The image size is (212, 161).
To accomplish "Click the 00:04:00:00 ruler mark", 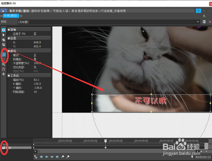I will (141, 141).
